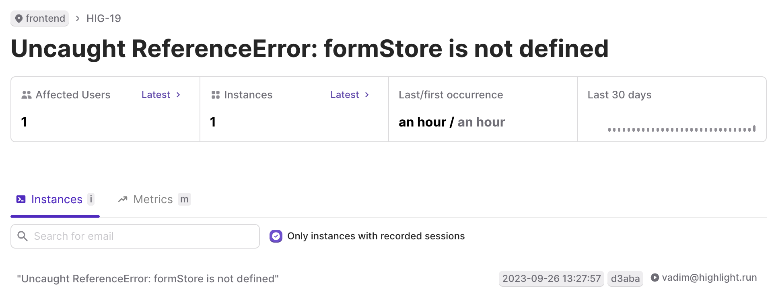Image resolution: width=774 pixels, height=302 pixels.
Task: Click the breadcrumb chevron after frontend
Action: point(78,18)
